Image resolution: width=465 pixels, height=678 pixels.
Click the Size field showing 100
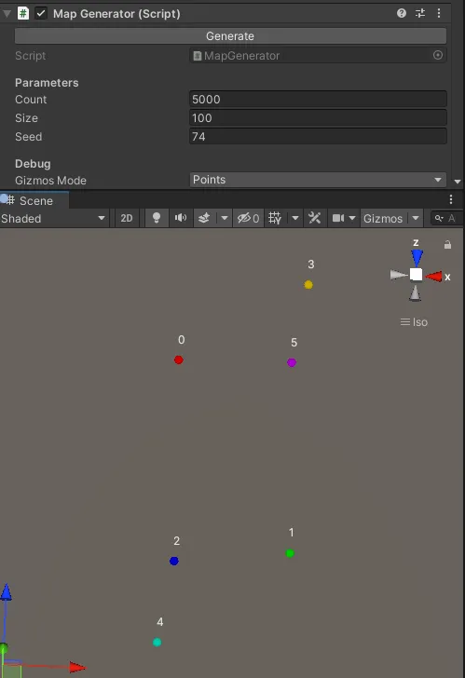tap(318, 117)
